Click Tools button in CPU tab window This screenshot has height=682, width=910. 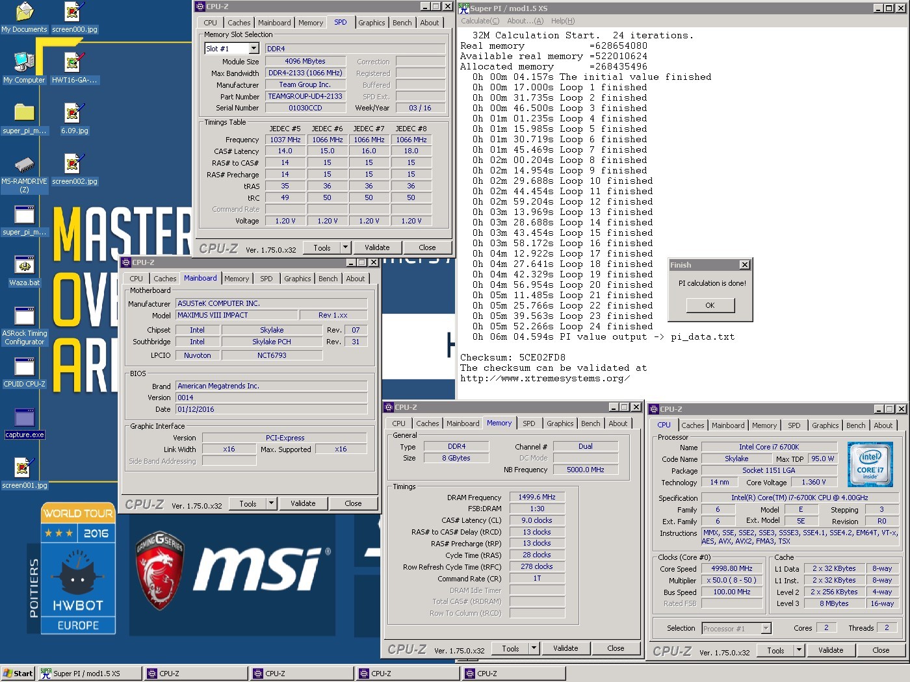[x=775, y=650]
